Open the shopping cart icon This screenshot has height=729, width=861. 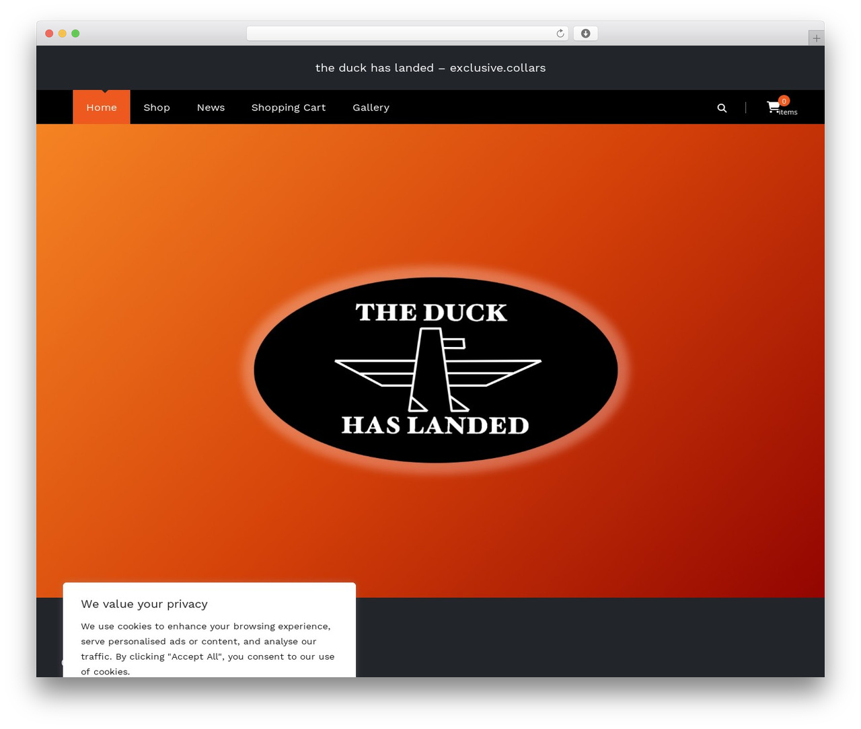[x=774, y=107]
